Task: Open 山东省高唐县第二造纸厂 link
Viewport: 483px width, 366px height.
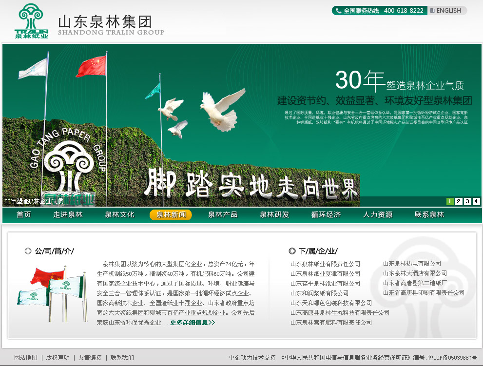Action: pyautogui.click(x=415, y=283)
